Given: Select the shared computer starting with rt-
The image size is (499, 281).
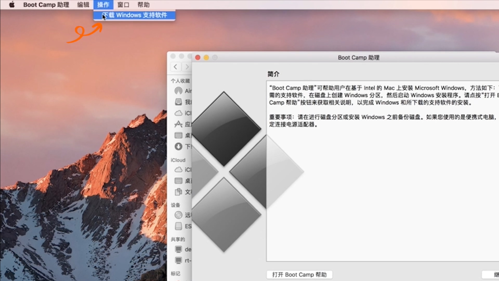Looking at the screenshot, I should coord(183,260).
